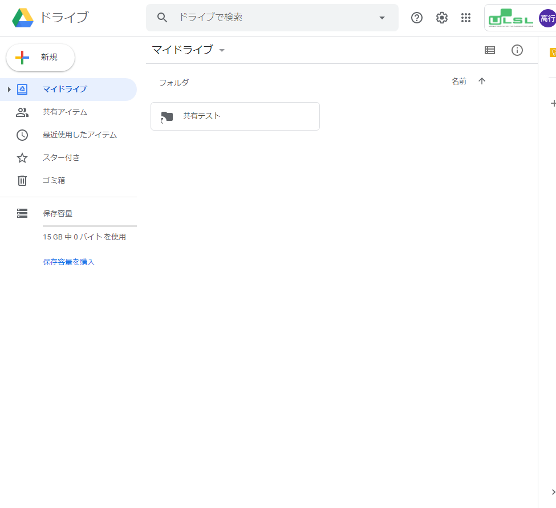The height and width of the screenshot is (508, 556).
Task: Click the 共有アイテム people icon
Action: pyautogui.click(x=22, y=112)
